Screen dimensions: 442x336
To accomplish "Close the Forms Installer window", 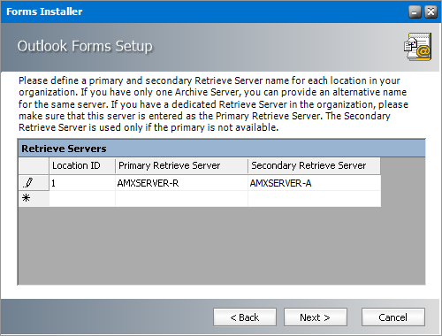I will point(431,12).
